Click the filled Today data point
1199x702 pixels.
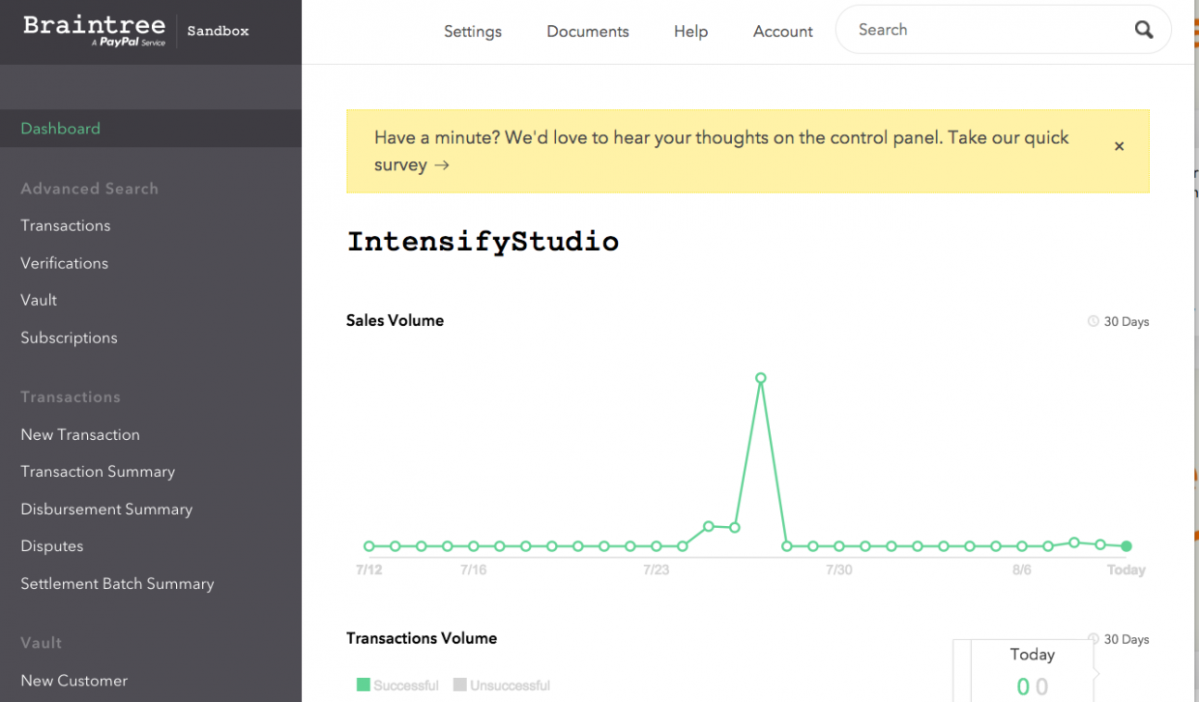pos(1126,546)
